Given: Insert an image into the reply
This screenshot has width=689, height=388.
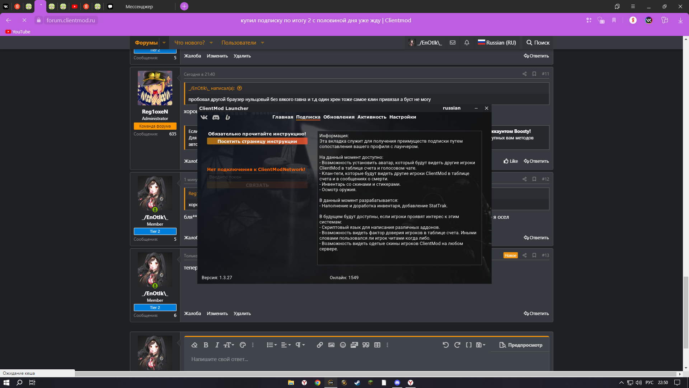Looking at the screenshot, I should click(331, 345).
